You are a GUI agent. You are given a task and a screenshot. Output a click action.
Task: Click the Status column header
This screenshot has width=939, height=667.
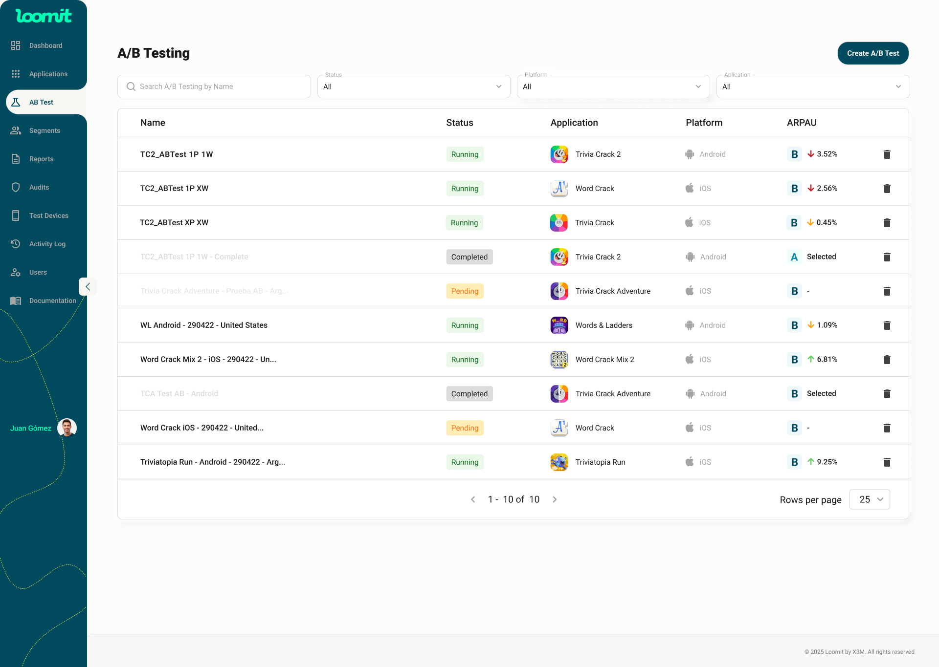(x=459, y=123)
